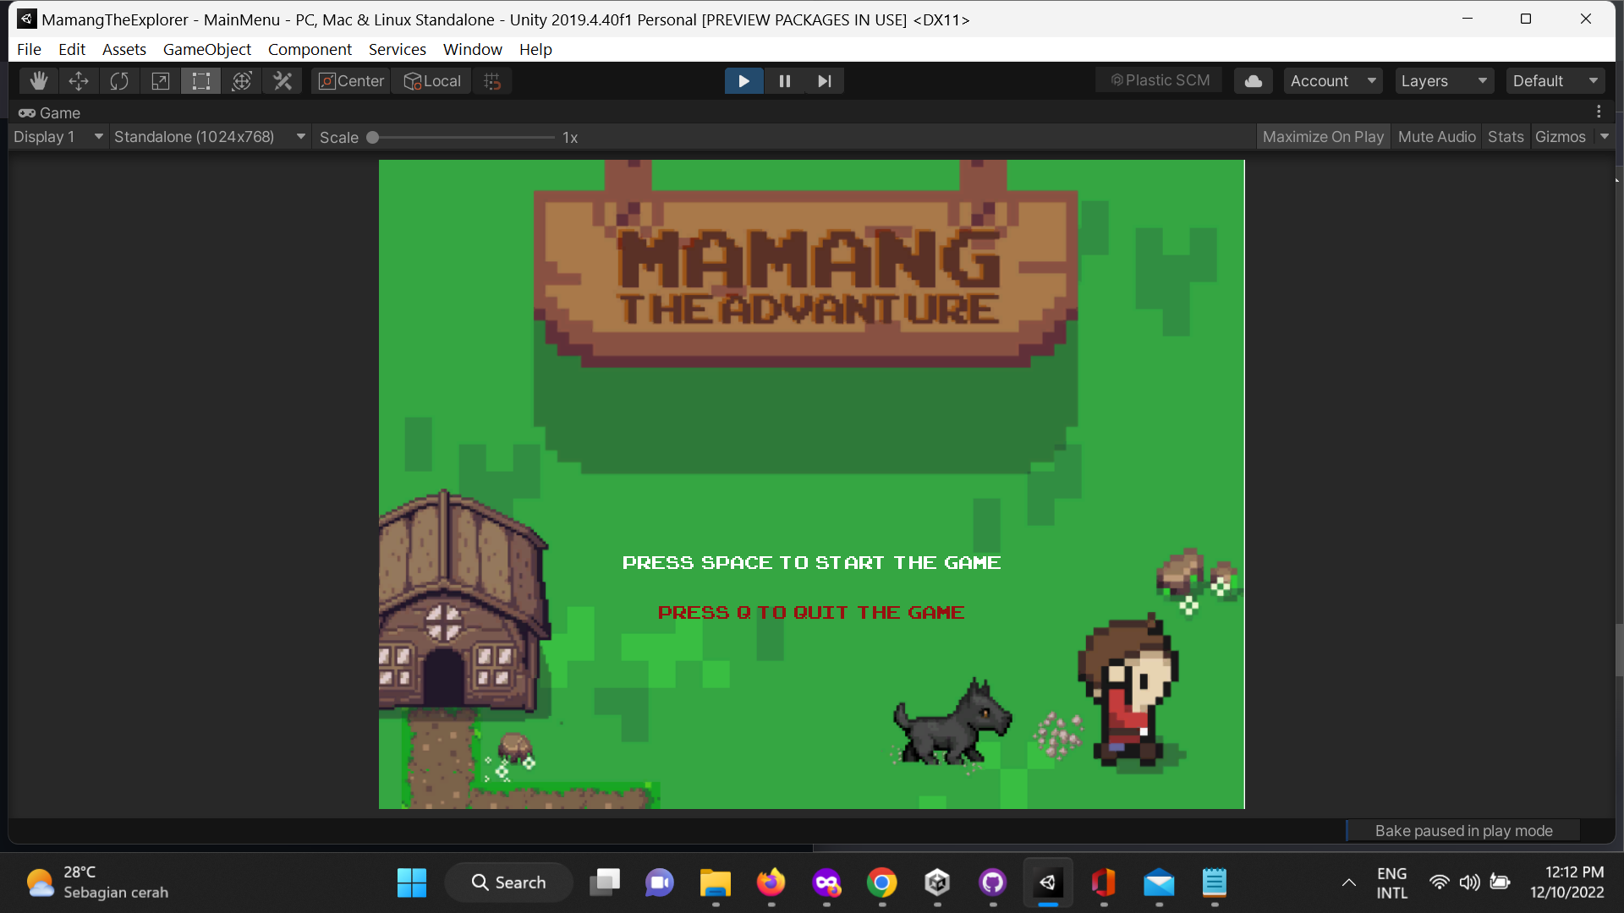Open the Help menu
This screenshot has height=913, width=1624.
(x=535, y=49)
